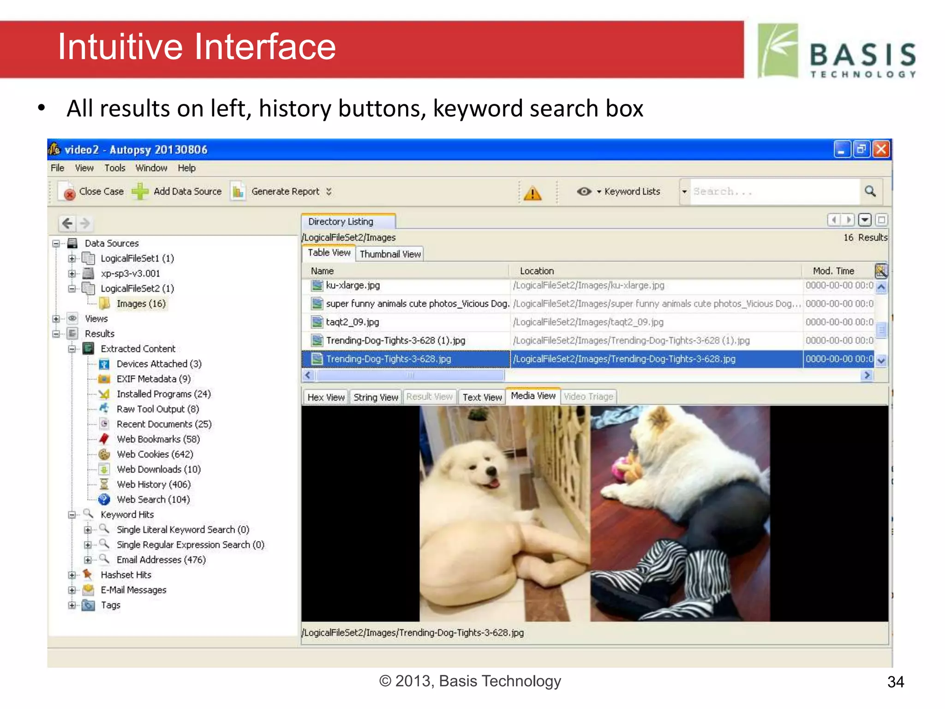Click the xp-sp3-v3.001 disk image icon

coord(88,273)
